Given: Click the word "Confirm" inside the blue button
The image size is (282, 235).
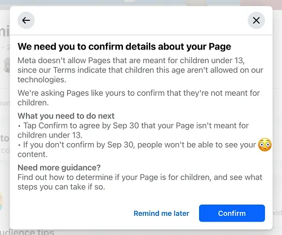Looking at the screenshot, I should (232, 214).
